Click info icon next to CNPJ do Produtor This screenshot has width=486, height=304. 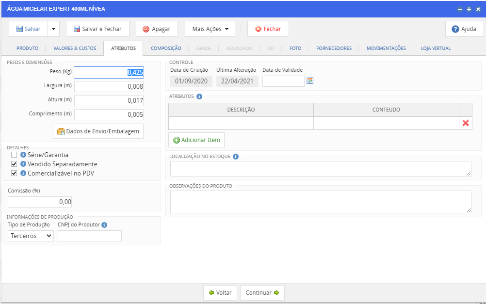(x=104, y=225)
